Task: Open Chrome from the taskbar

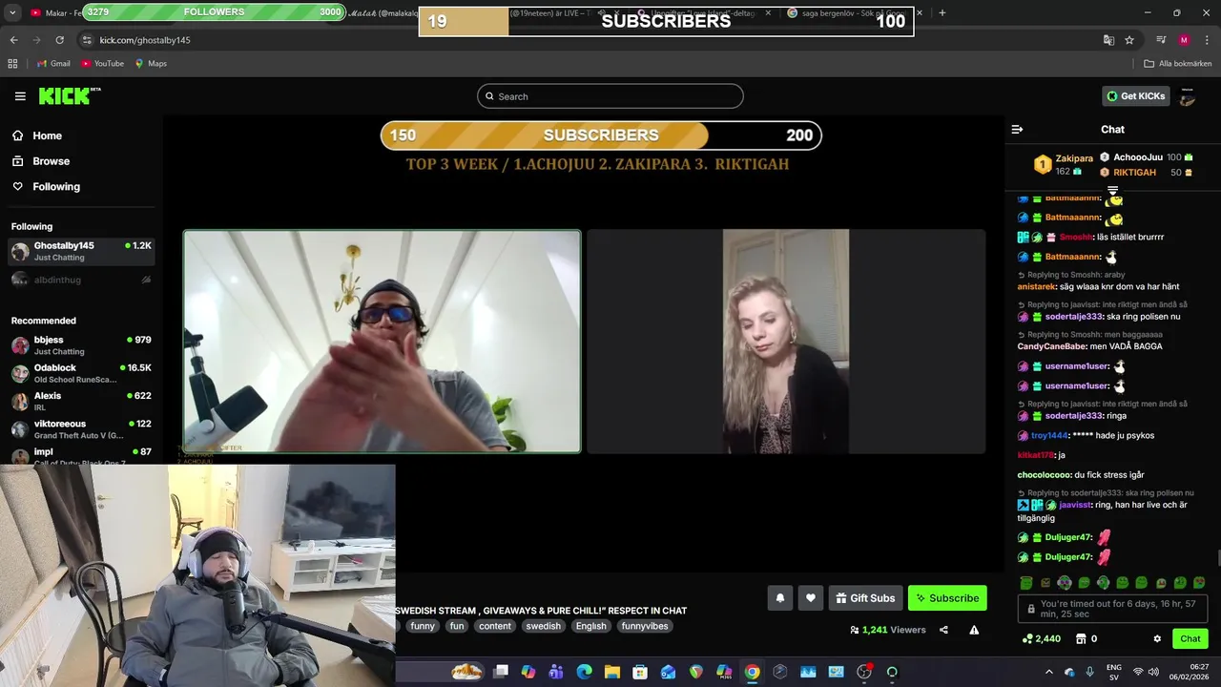Action: coord(752,672)
